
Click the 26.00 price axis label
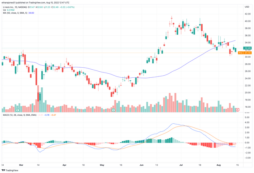tap(248, 71)
